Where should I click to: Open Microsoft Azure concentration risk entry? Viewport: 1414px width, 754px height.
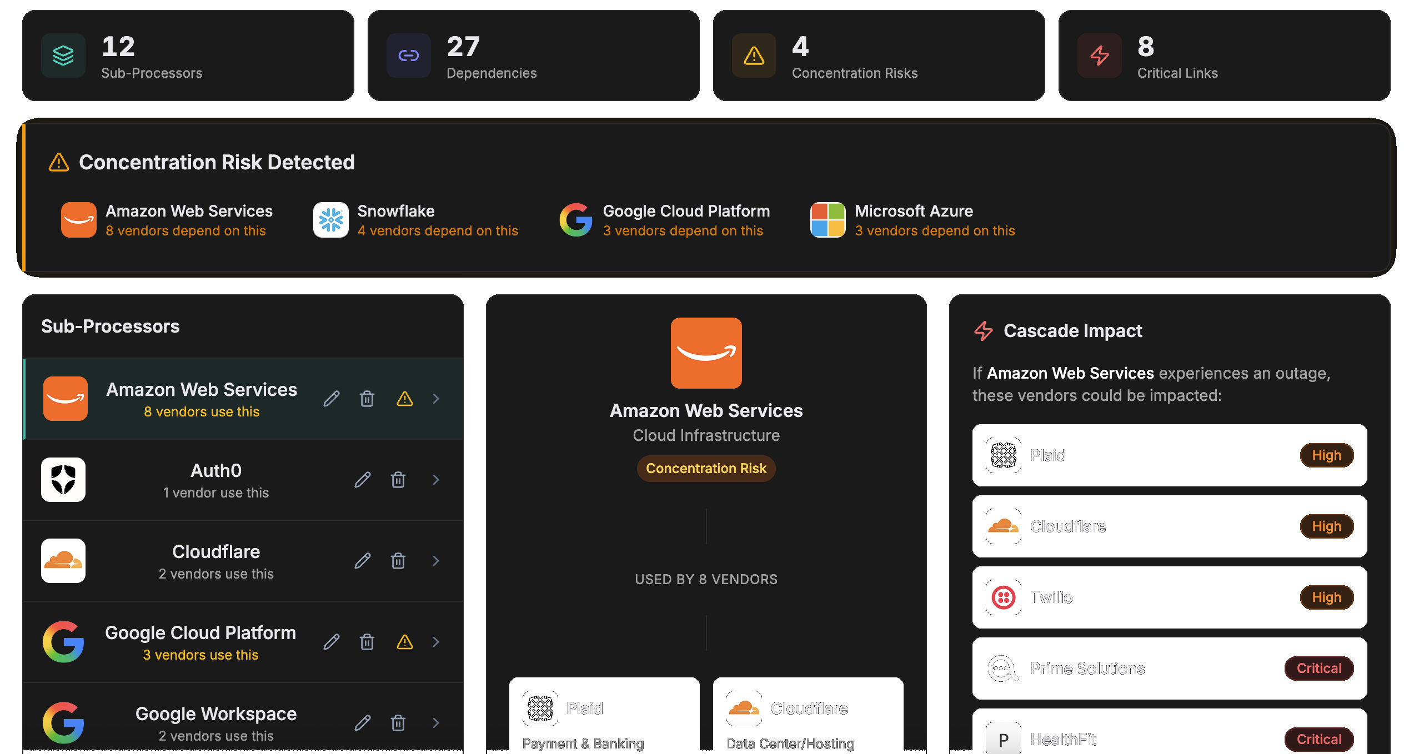point(912,220)
